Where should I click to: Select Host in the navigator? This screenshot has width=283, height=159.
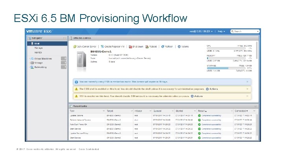47,44
